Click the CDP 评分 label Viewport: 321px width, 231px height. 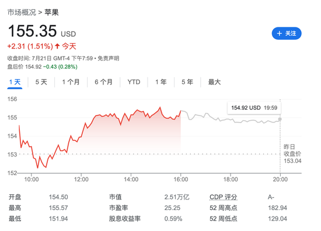point(224,197)
